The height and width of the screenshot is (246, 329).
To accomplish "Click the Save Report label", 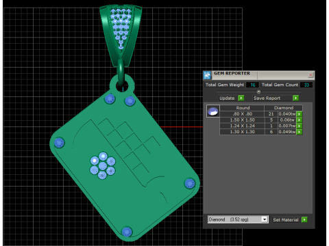I will click(267, 98).
